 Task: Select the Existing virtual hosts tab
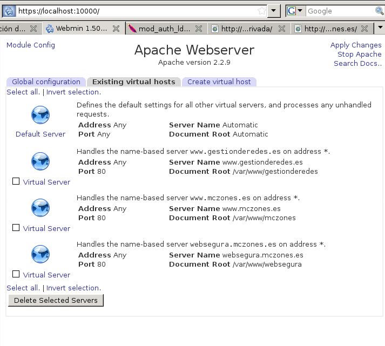[x=134, y=82]
